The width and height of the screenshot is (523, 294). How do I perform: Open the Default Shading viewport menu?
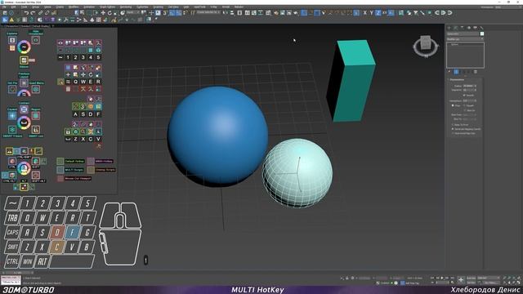click(x=41, y=26)
